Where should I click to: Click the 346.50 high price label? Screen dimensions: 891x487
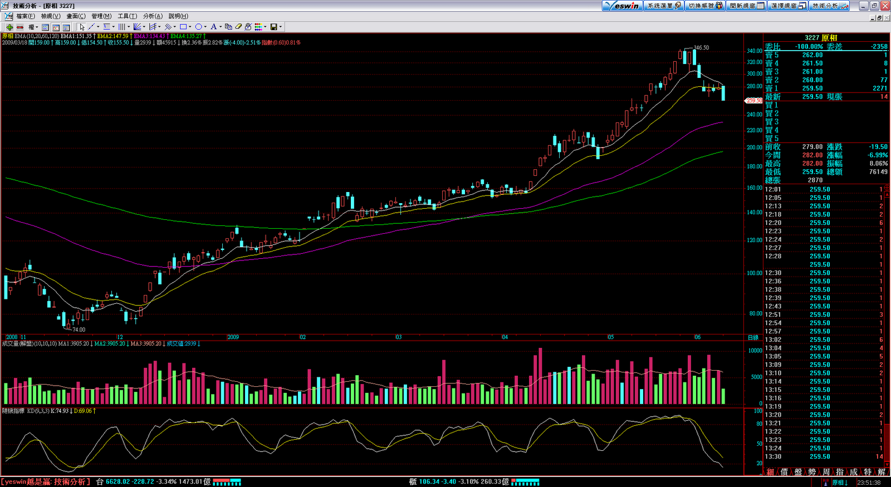tap(702, 48)
